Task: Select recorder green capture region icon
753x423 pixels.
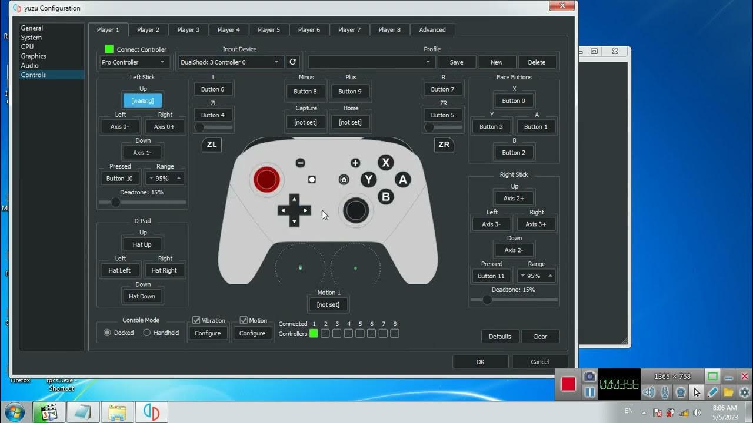Action: 712,377
